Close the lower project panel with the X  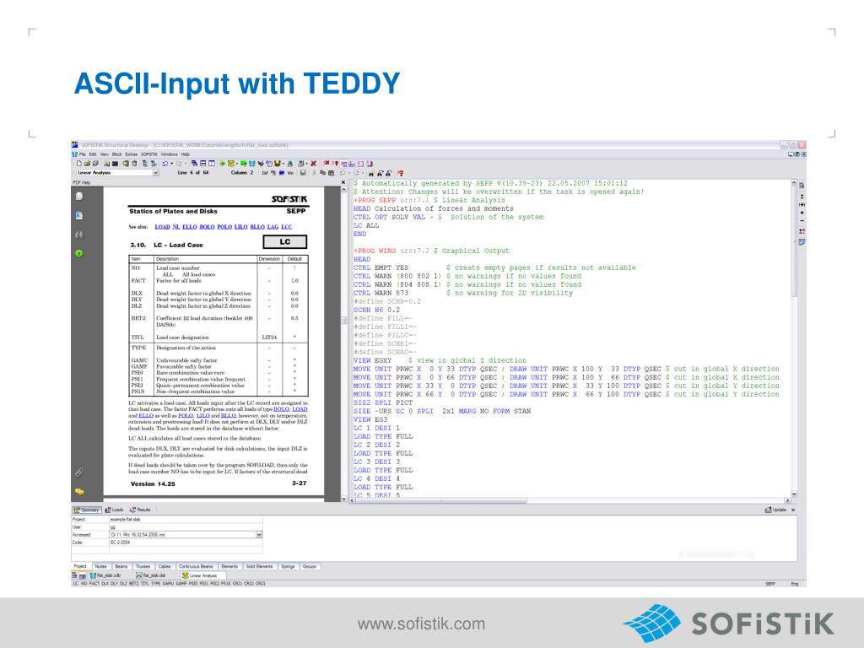coord(793,510)
